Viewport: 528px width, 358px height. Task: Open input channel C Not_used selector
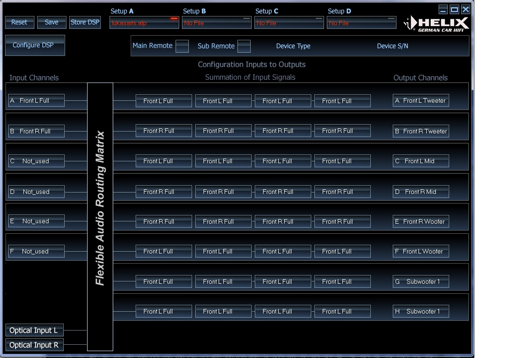(36, 161)
